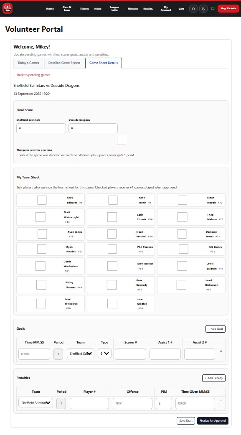Image resolution: width=241 pixels, height=435 pixels.
Task: Focus Offence field showing TRIP
Action: (x=132, y=403)
